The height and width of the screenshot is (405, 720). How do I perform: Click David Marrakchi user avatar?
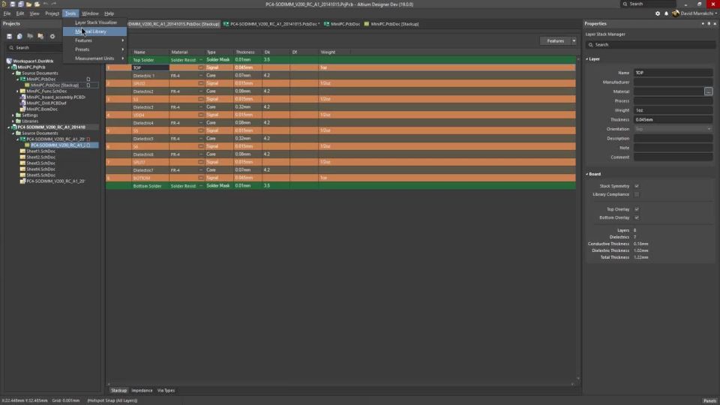point(676,13)
